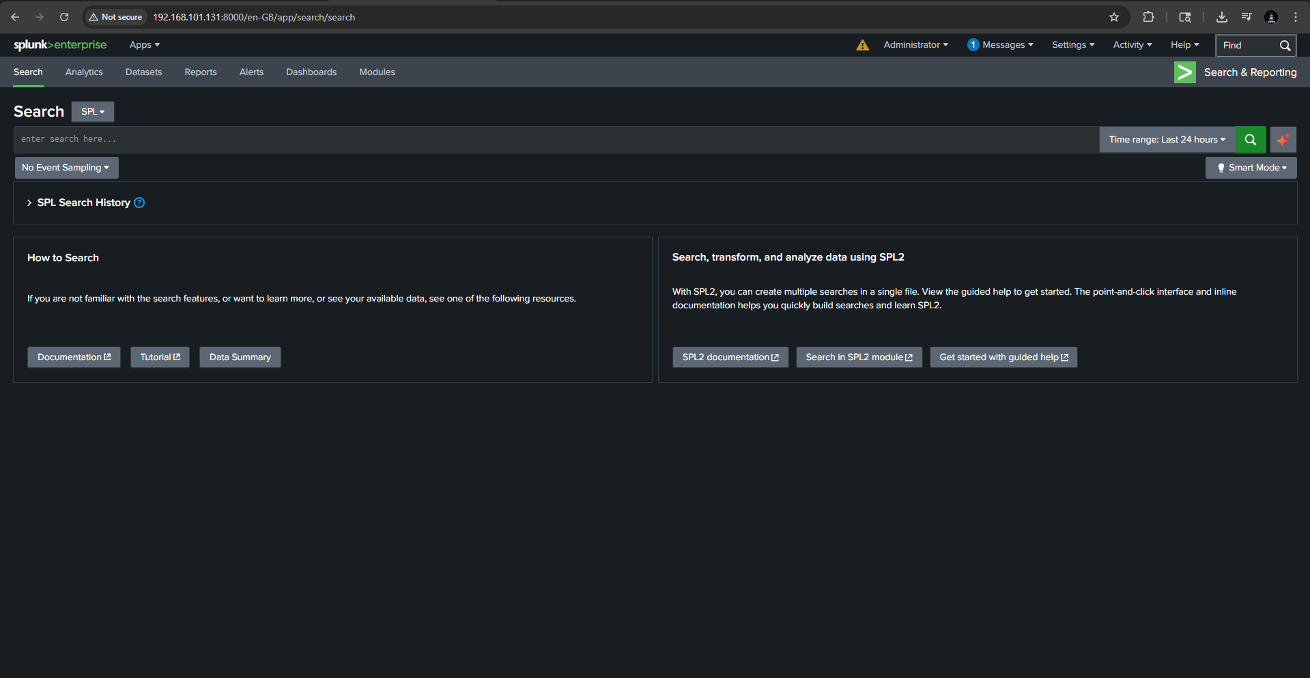Screen dimensions: 1310x678
Task: Change search mode via the Smart Mode dropdown
Action: 1251,167
